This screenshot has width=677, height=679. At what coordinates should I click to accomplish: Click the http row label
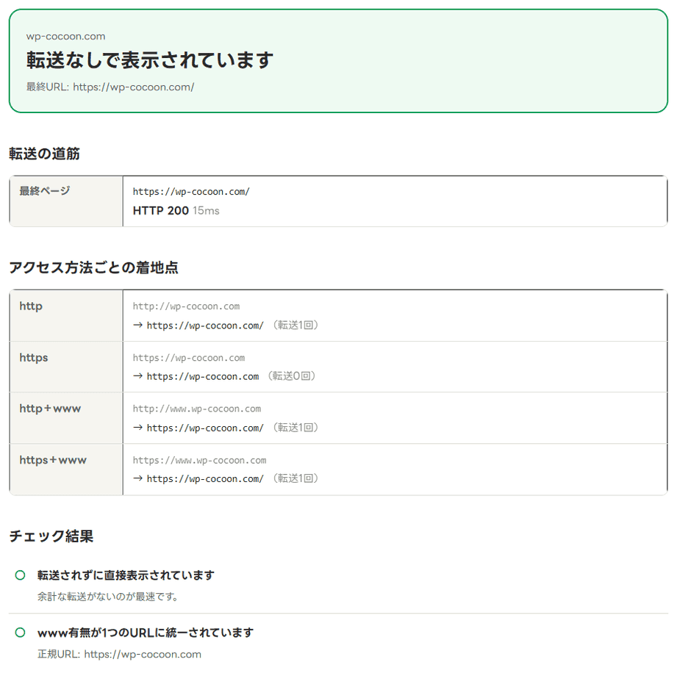pos(31,306)
